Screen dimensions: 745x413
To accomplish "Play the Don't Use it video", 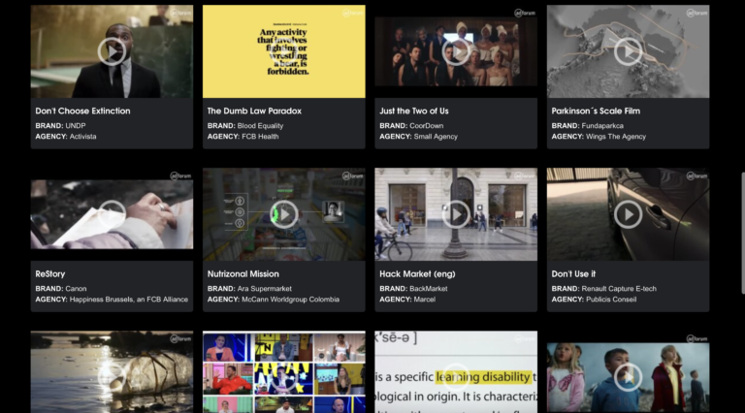I will point(628,214).
